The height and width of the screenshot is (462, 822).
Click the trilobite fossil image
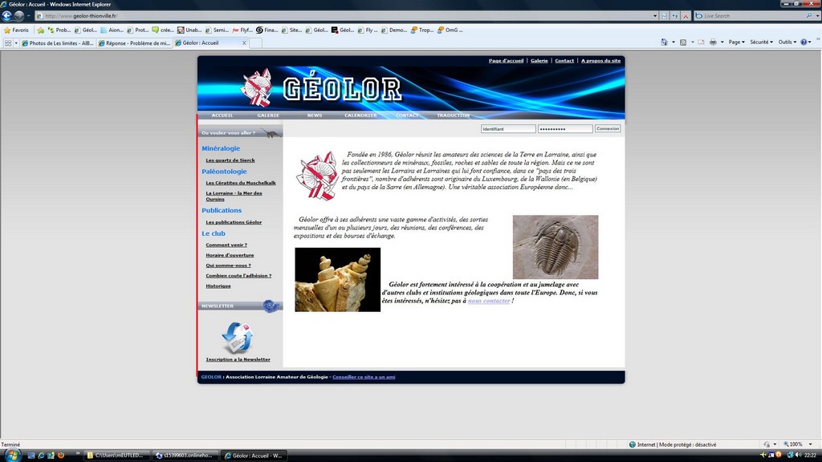[555, 247]
